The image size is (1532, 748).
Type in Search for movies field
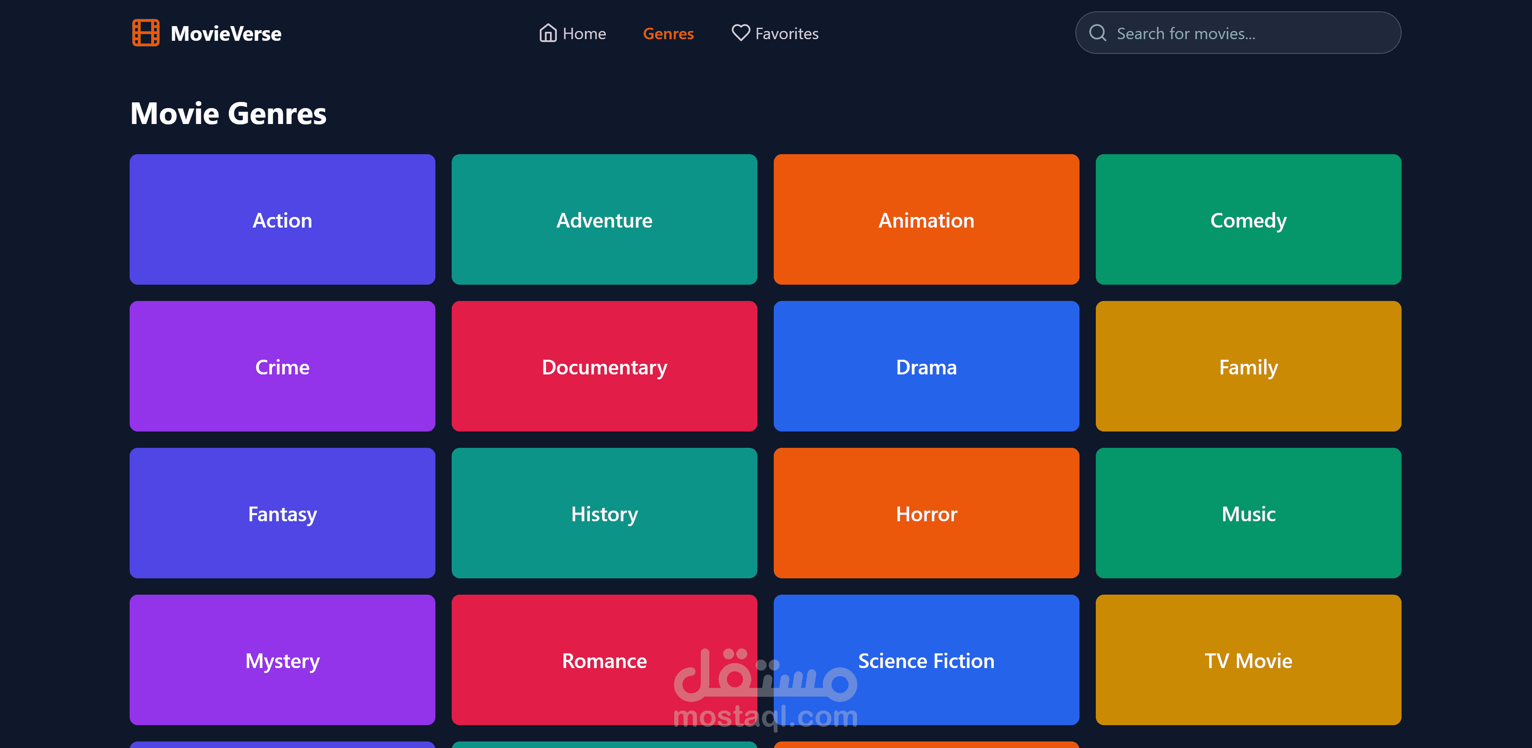[1249, 34]
